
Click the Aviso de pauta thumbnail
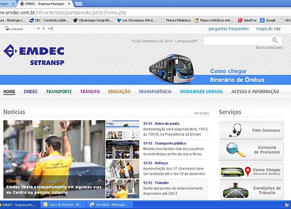(x=123, y=130)
